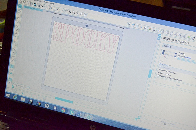Select the Draw an Ellipse tool

pos(17,26)
